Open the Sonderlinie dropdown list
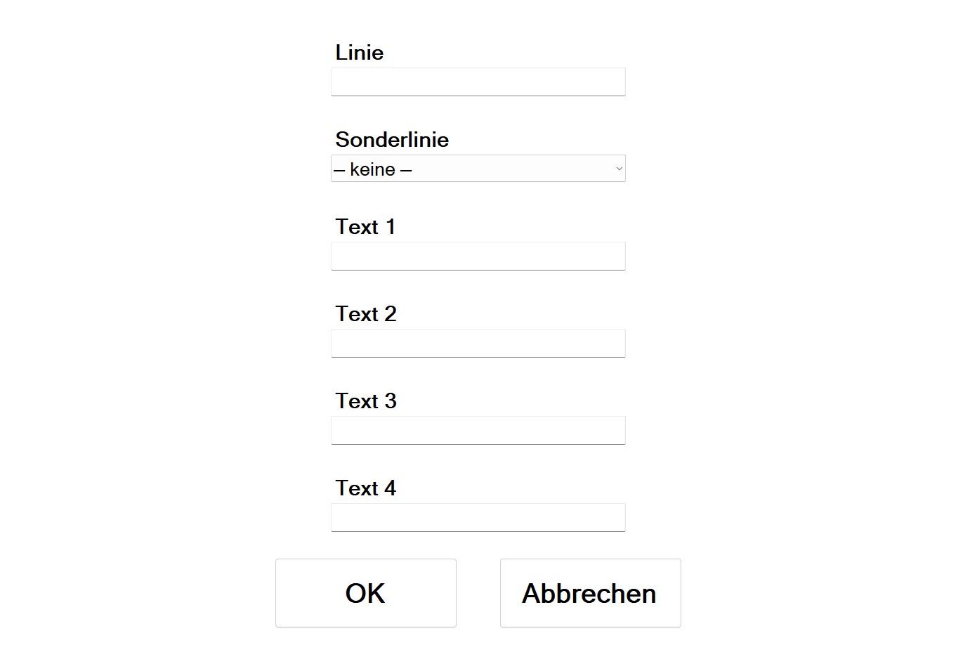The image size is (970, 664). point(478,169)
